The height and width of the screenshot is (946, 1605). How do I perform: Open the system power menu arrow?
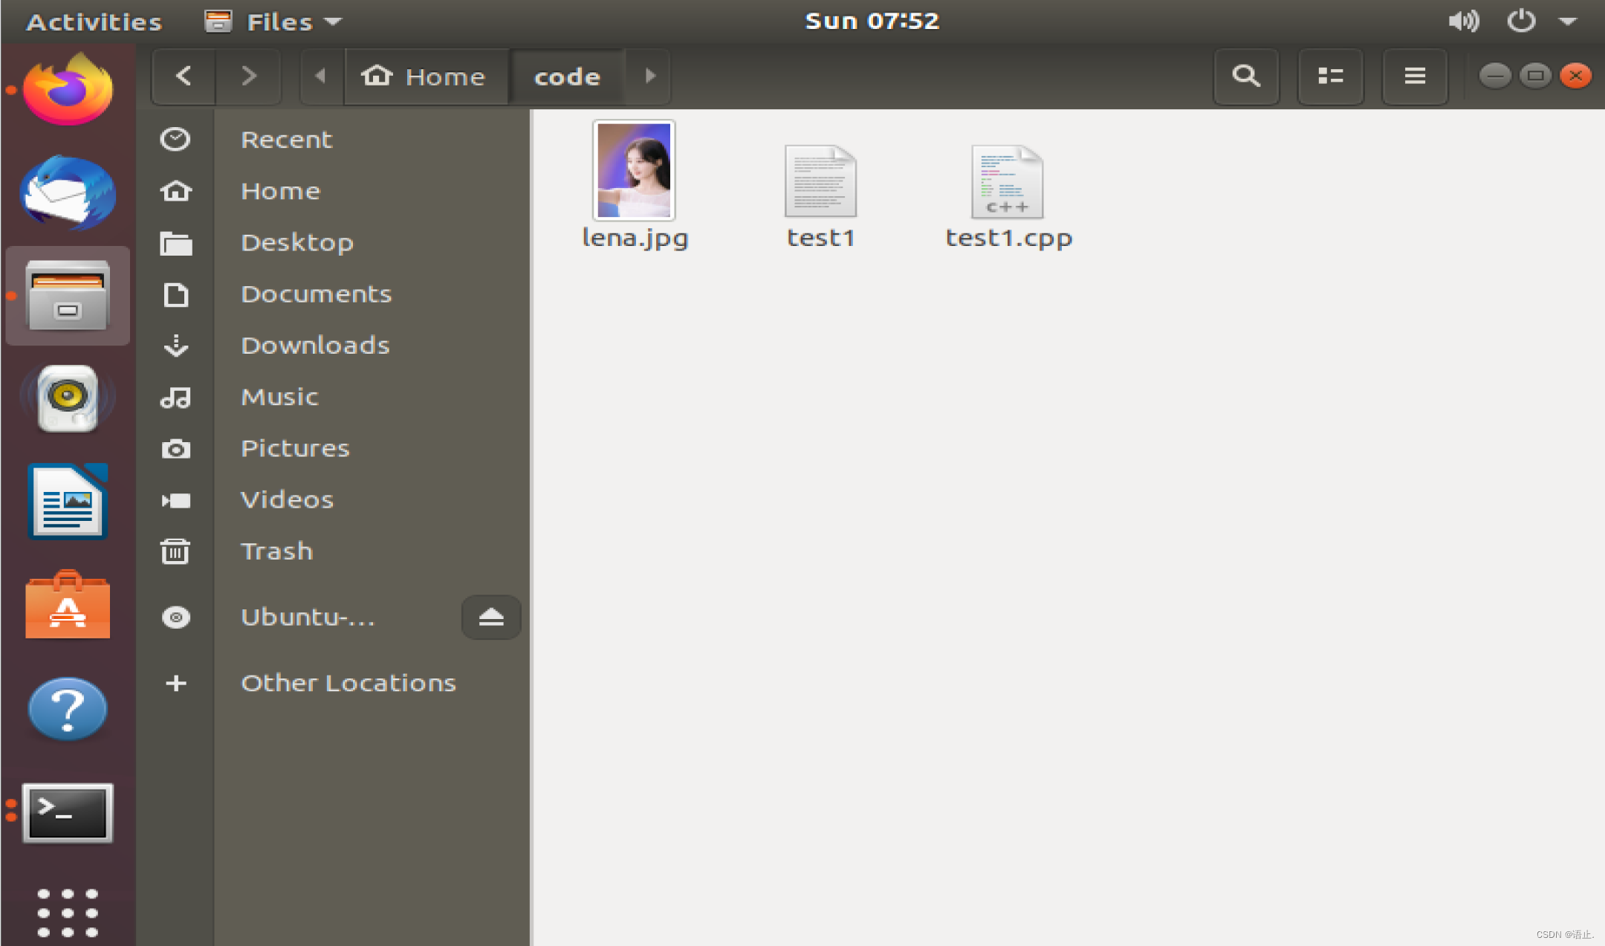tap(1568, 22)
